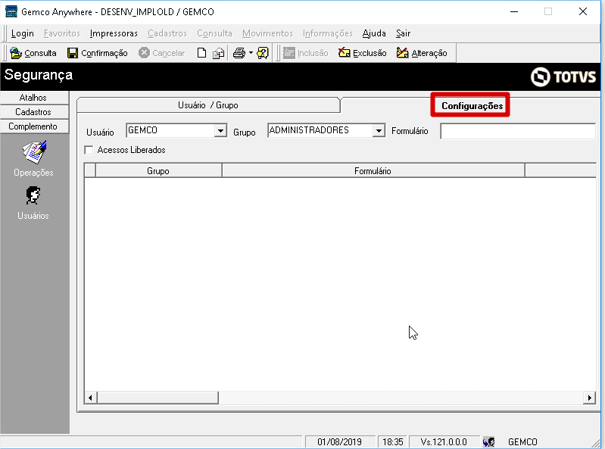Click the printer icon
The height and width of the screenshot is (449, 605).
[x=239, y=53]
